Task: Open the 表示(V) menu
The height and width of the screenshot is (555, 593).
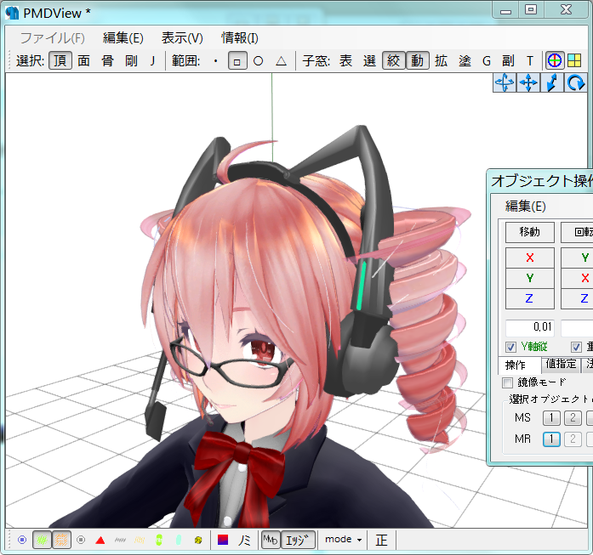Action: click(x=182, y=37)
